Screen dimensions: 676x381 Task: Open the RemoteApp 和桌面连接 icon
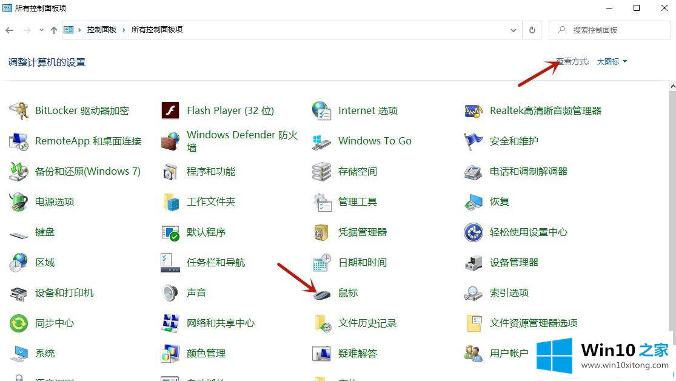tap(19, 141)
